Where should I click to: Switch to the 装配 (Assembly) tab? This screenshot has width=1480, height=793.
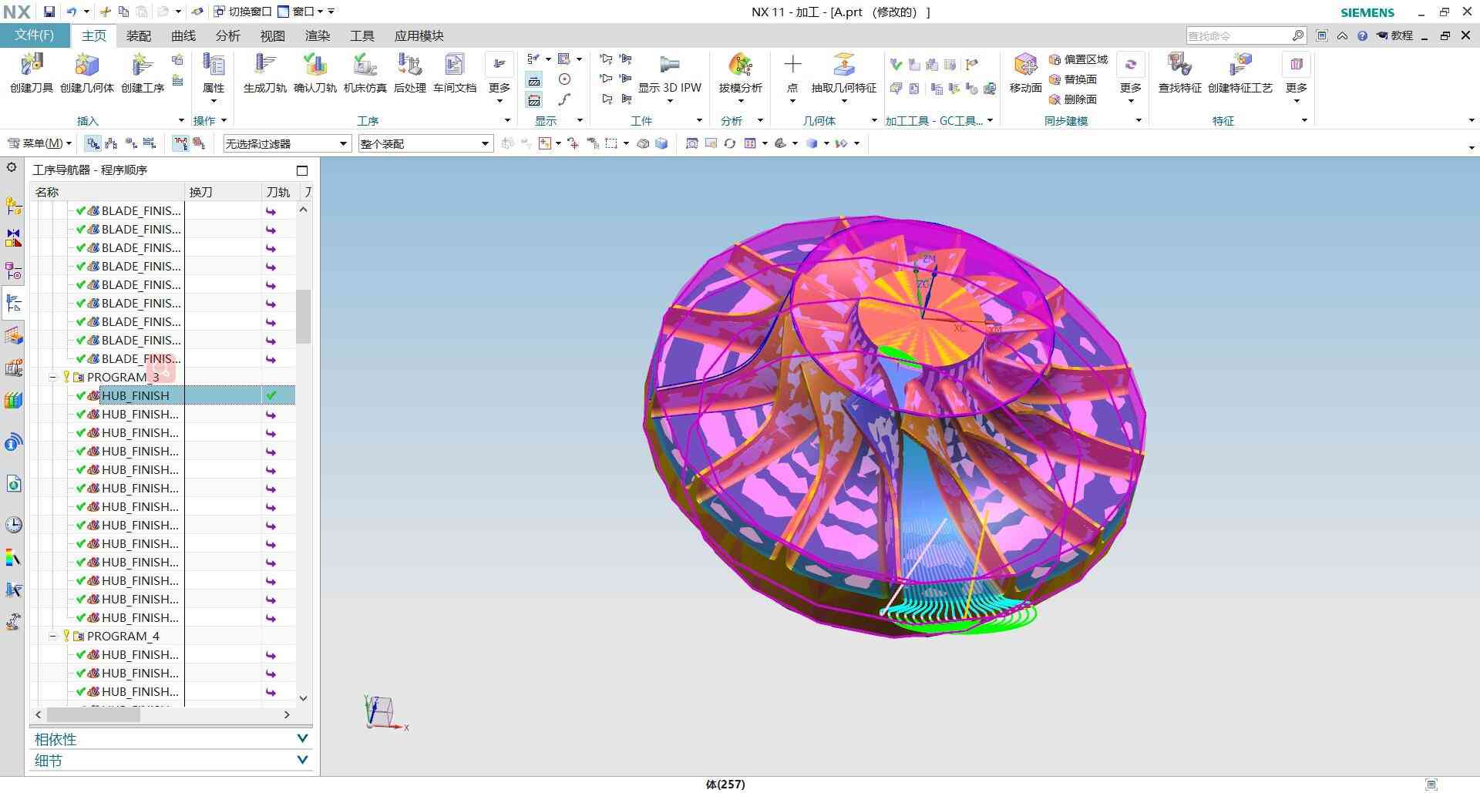(139, 36)
